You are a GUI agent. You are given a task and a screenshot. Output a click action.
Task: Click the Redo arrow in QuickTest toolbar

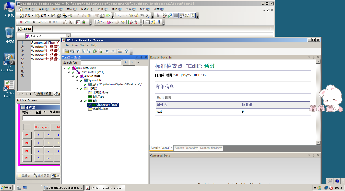125,16
